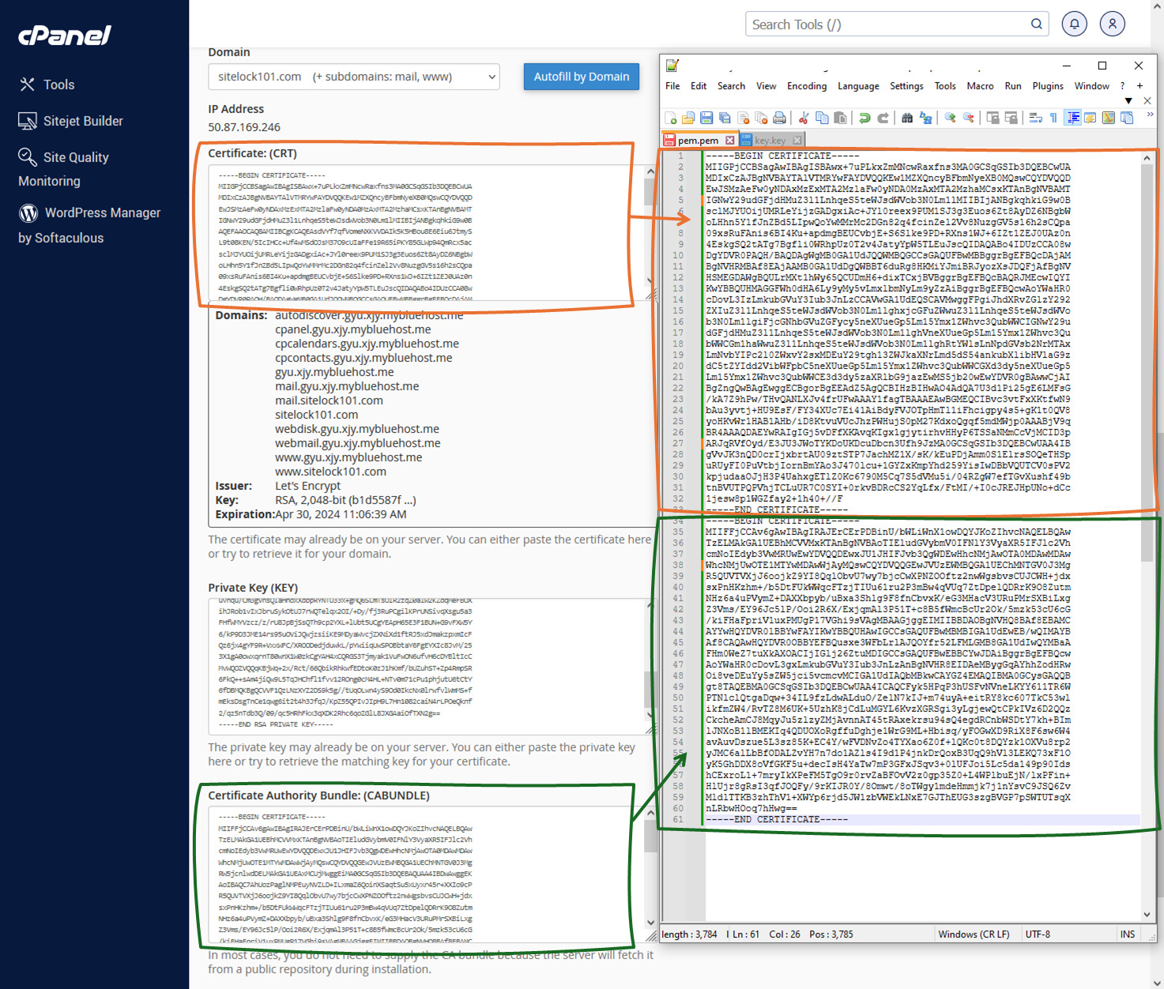Click the Save icon in Notepad++ toolbar
Screen dimensions: 1164x989
point(706,118)
